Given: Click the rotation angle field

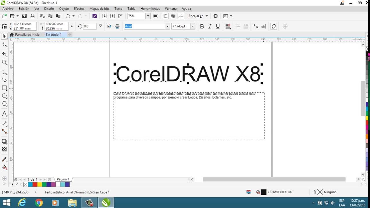Looking at the screenshot, I should pyautogui.click(x=90, y=26).
